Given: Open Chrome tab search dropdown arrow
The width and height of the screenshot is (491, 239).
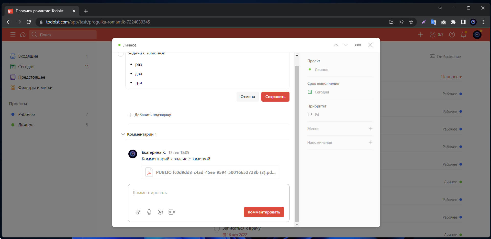Looking at the screenshot, I should (440, 8).
